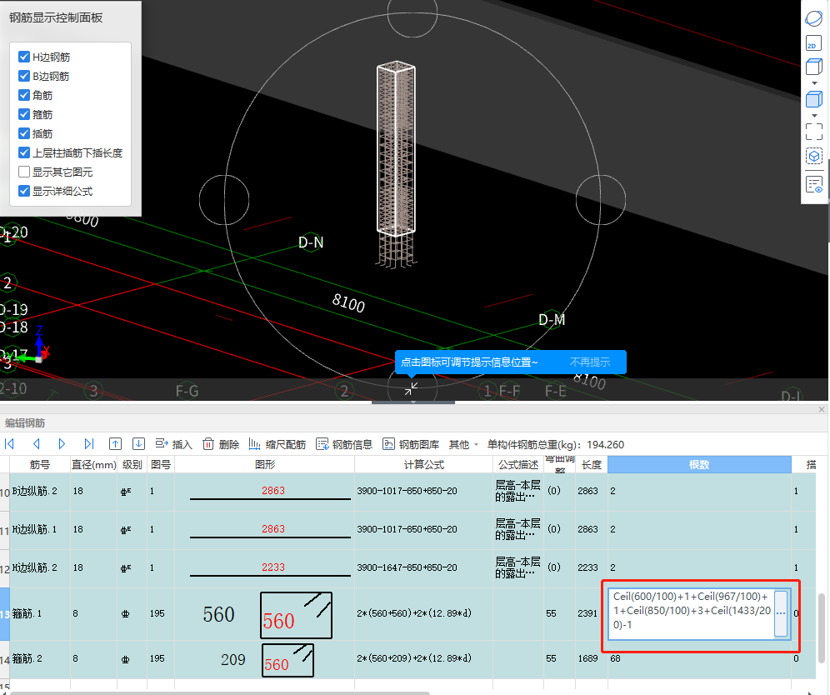Click the 68 count cell for 箍筋.2
The width and height of the screenshot is (830, 695).
699,659
